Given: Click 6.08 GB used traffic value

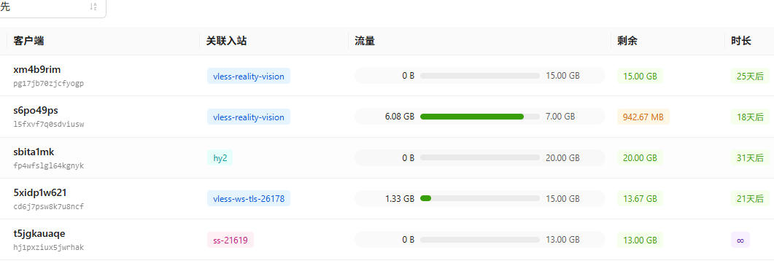Looking at the screenshot, I should click(399, 117).
